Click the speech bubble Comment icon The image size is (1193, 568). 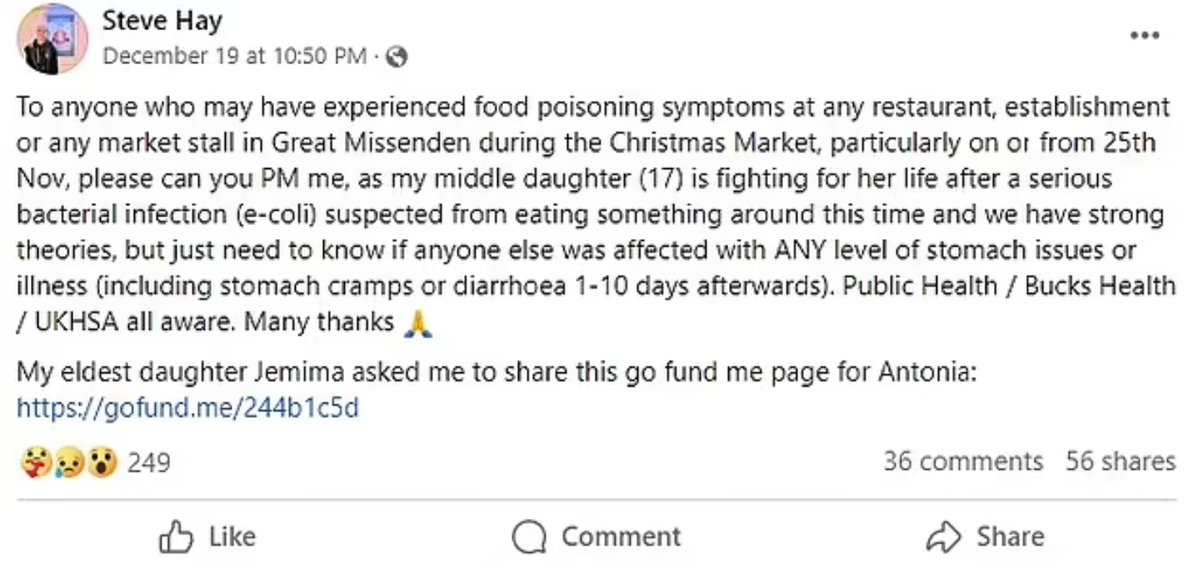coord(529,536)
